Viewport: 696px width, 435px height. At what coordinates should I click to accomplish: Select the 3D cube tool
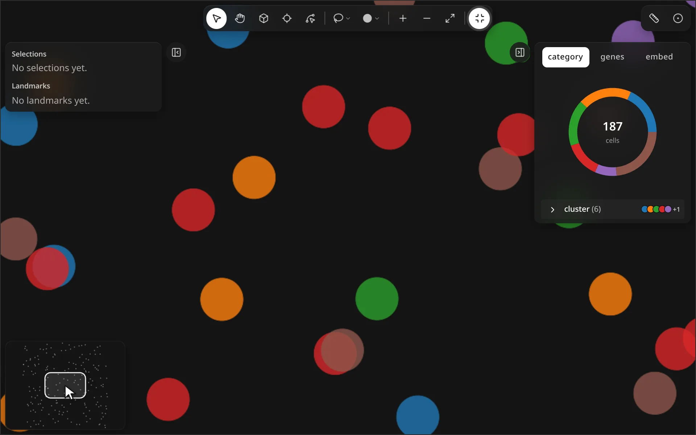264,18
